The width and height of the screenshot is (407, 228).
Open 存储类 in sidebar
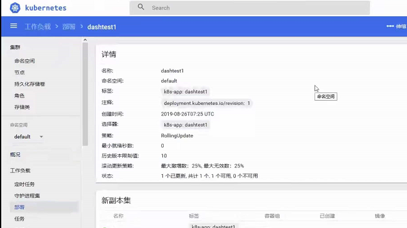coord(22,107)
